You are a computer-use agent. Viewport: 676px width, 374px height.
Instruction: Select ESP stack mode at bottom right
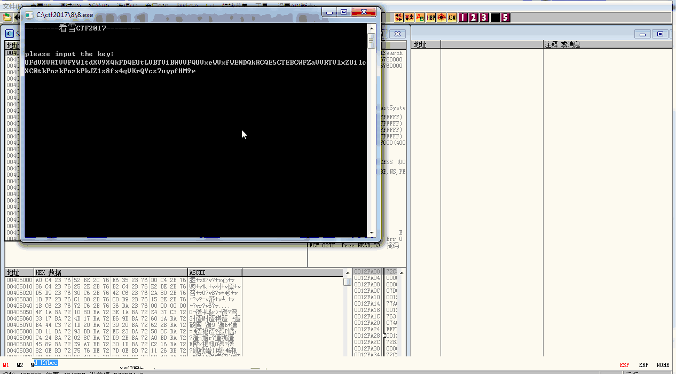coord(624,365)
